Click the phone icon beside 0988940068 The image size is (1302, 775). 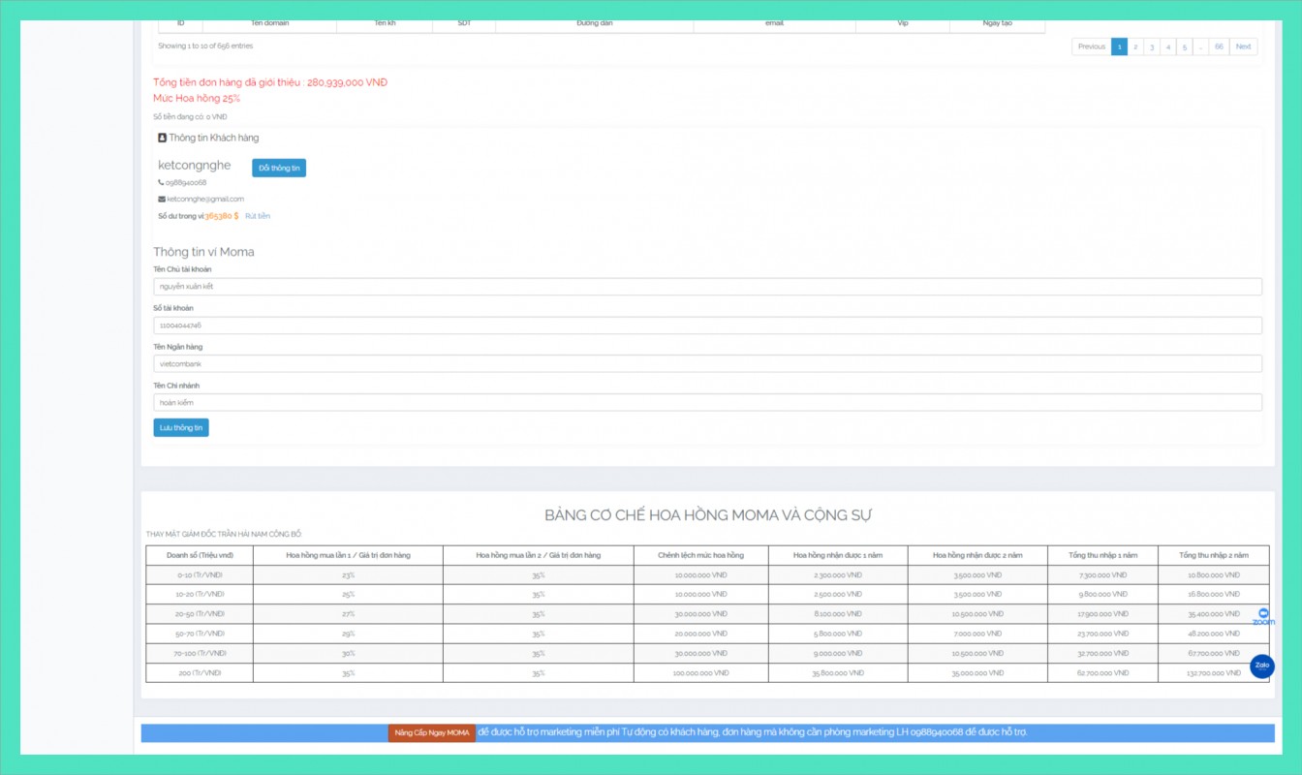pos(161,182)
